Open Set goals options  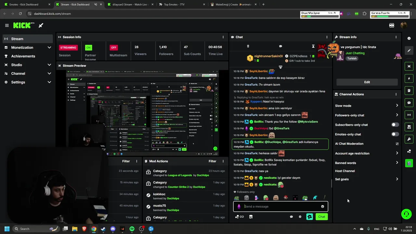pyautogui.click(x=367, y=179)
